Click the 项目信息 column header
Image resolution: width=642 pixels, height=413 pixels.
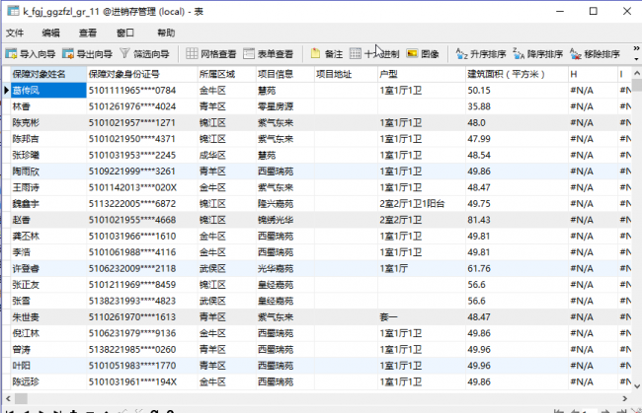[x=285, y=74]
